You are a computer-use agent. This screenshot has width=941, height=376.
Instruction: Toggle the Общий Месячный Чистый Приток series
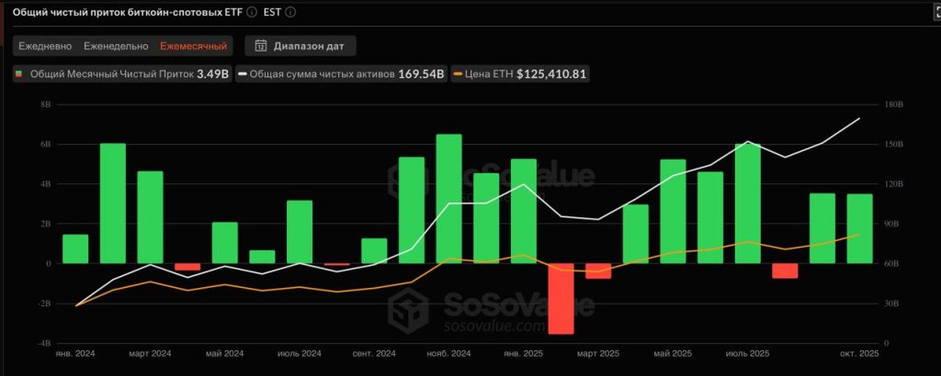[122, 74]
